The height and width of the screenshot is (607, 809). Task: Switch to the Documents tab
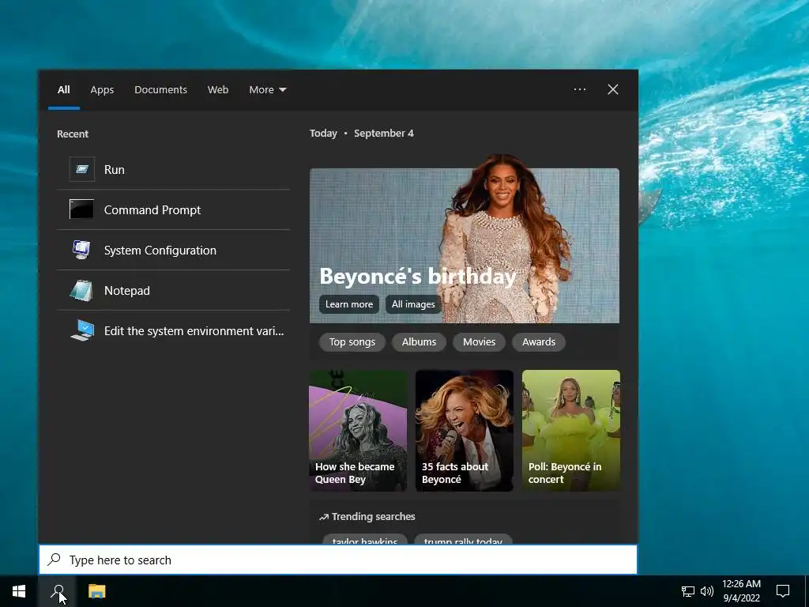(160, 90)
